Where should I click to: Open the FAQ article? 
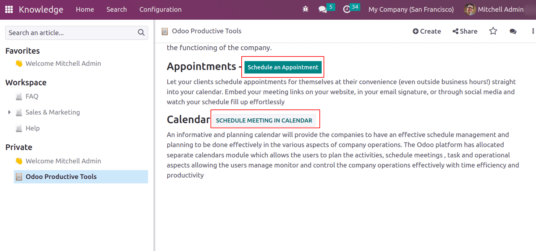[x=32, y=96]
